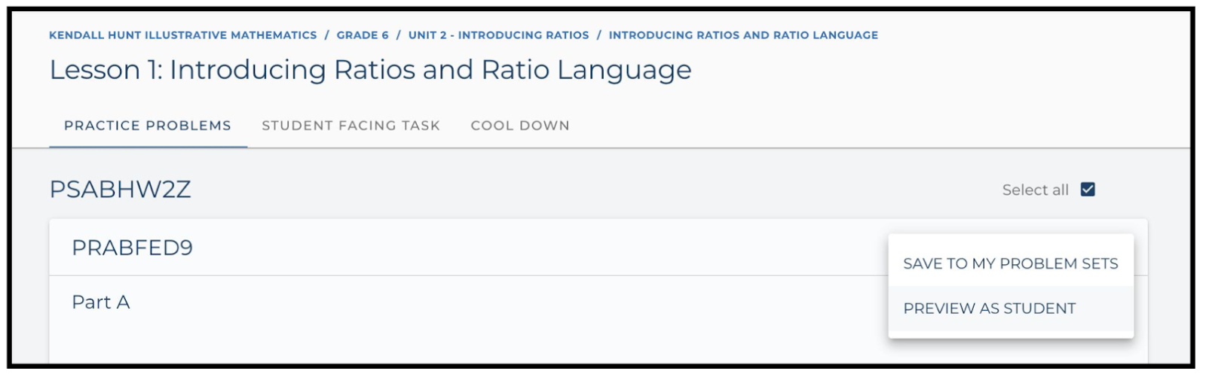
Task: Go to the Cool Down tab
Action: pos(520,126)
